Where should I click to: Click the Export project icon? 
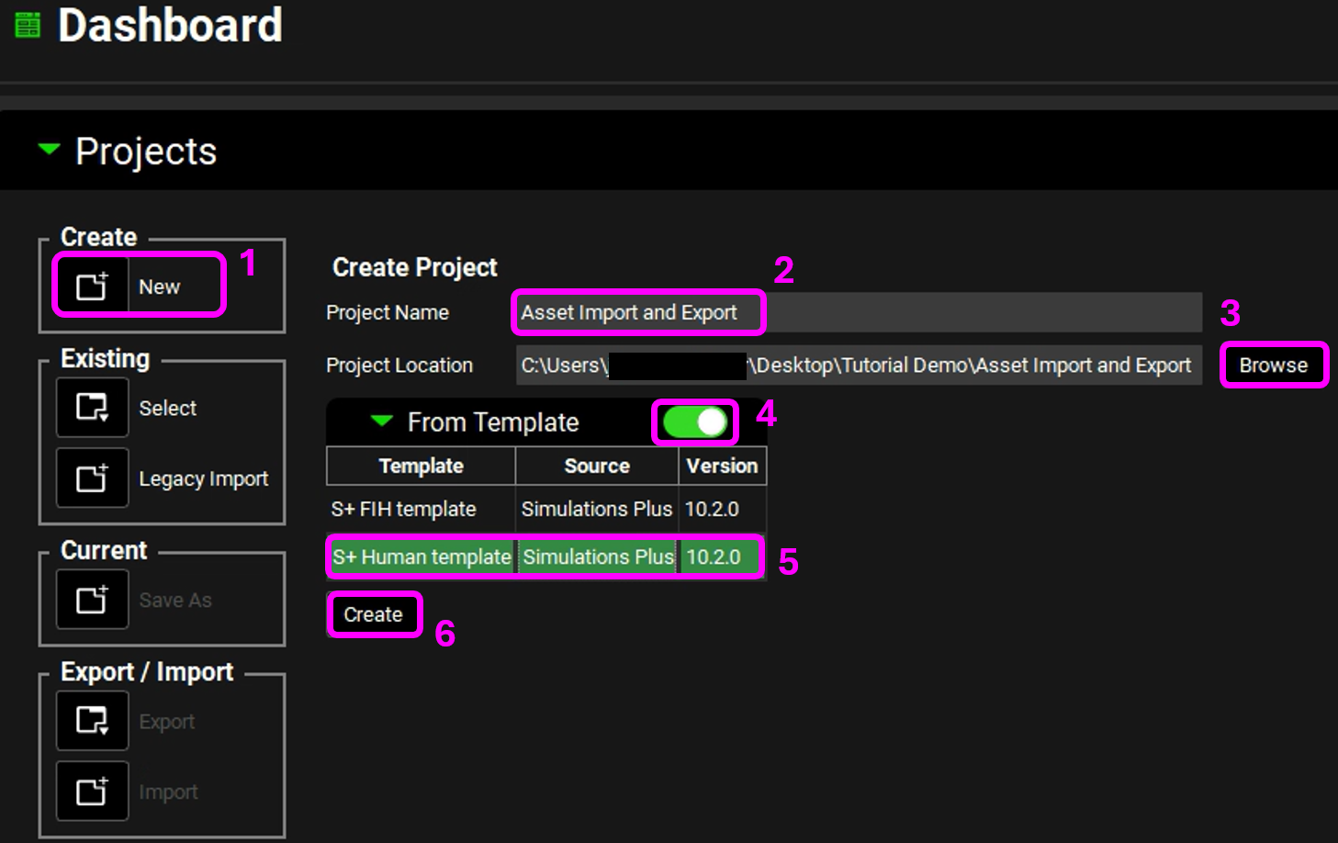click(92, 722)
